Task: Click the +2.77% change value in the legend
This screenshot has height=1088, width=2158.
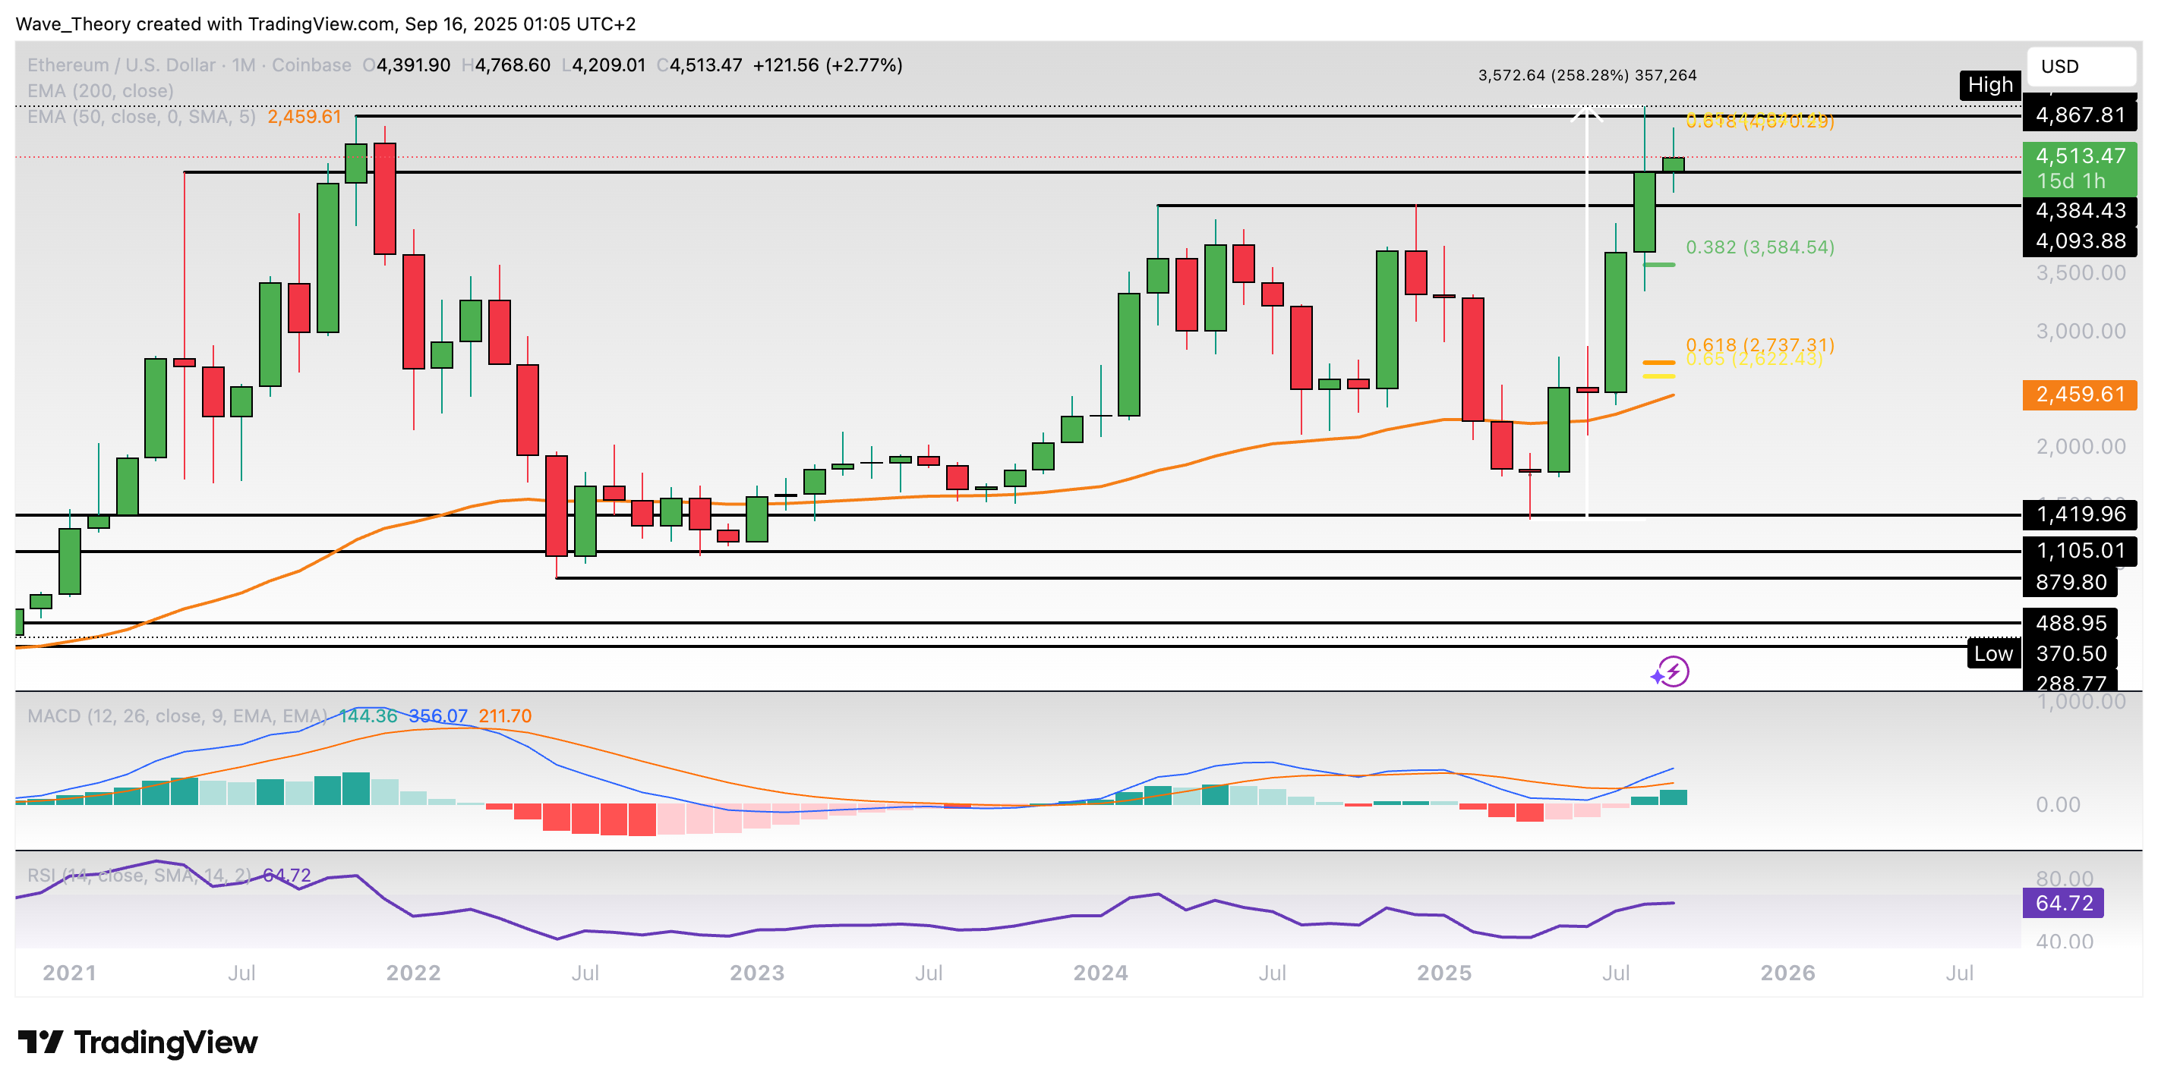Action: pyautogui.click(x=865, y=64)
